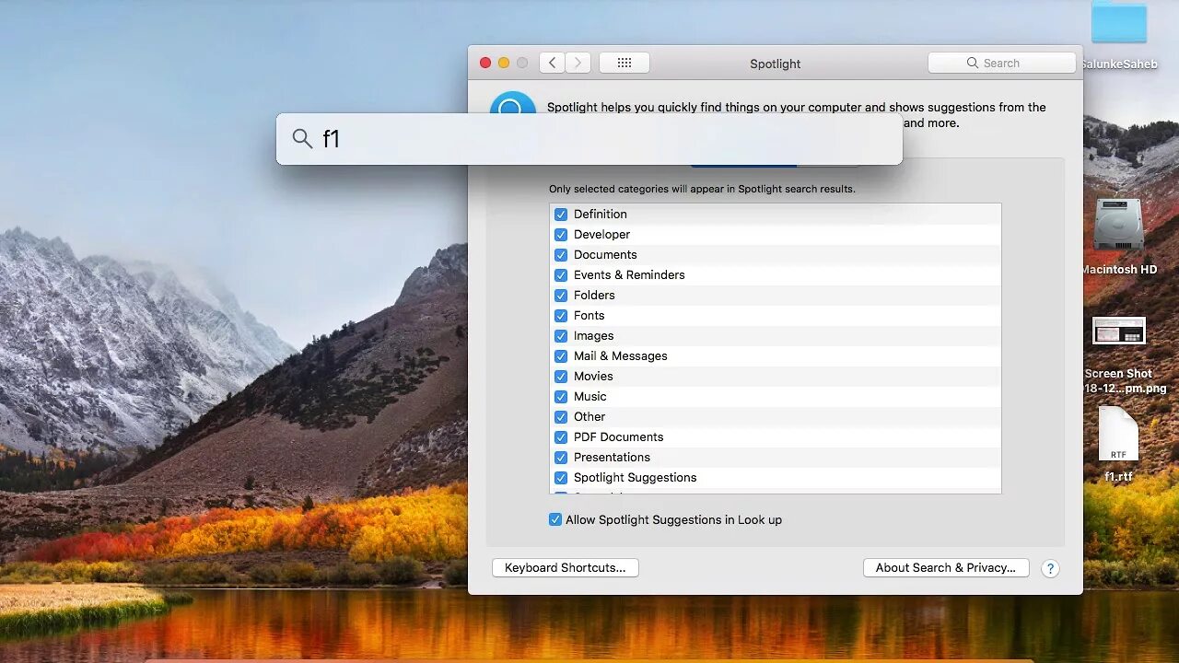
Task: Uncheck the Documents category
Action: (x=561, y=255)
